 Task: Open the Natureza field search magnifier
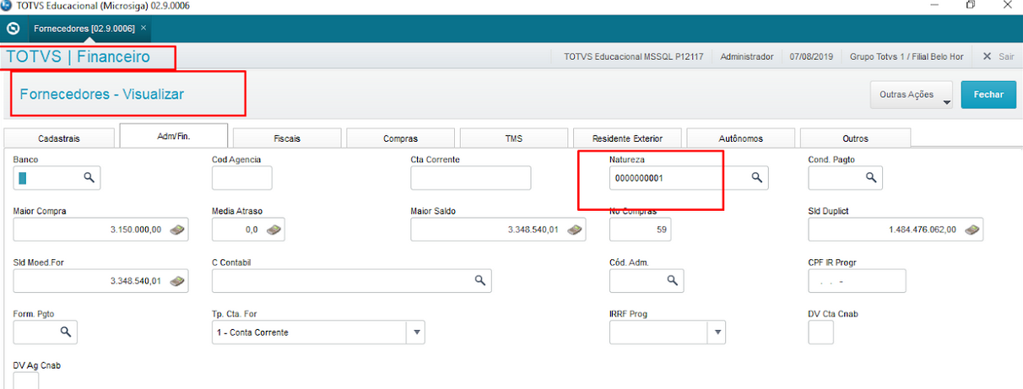pos(757,178)
